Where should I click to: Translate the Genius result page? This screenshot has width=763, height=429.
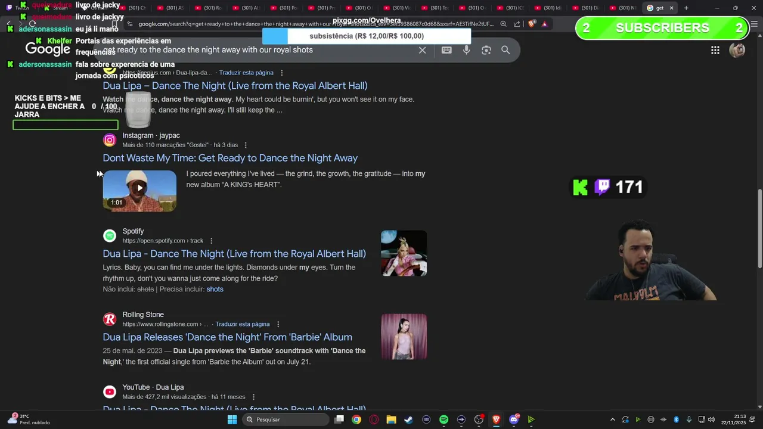pos(246,73)
